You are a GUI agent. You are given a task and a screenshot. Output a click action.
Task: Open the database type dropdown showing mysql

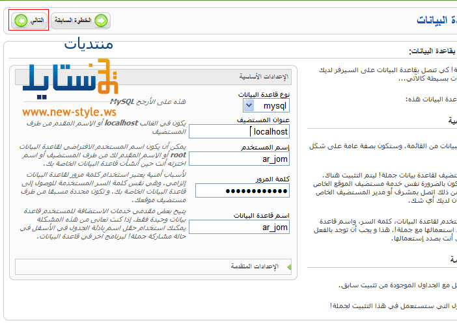(266, 105)
